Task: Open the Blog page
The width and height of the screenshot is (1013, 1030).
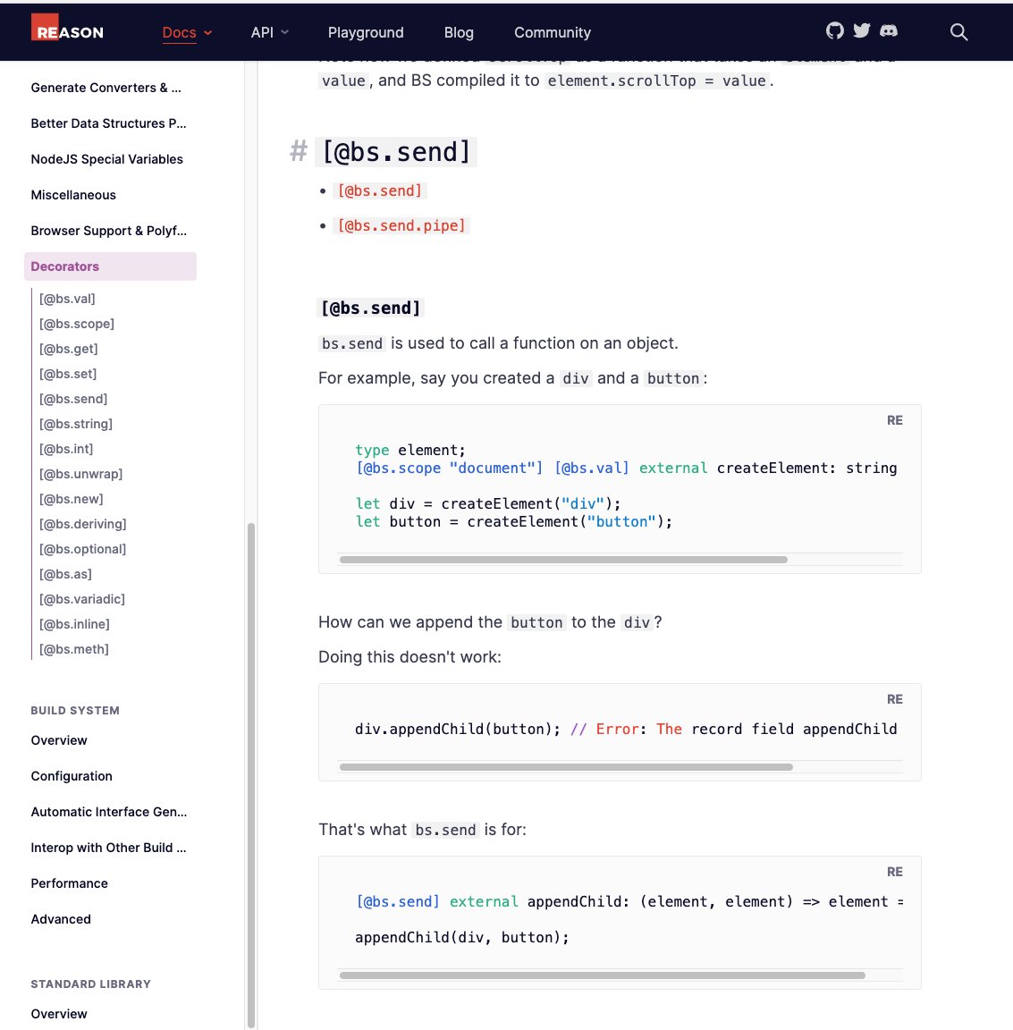Action: click(459, 32)
